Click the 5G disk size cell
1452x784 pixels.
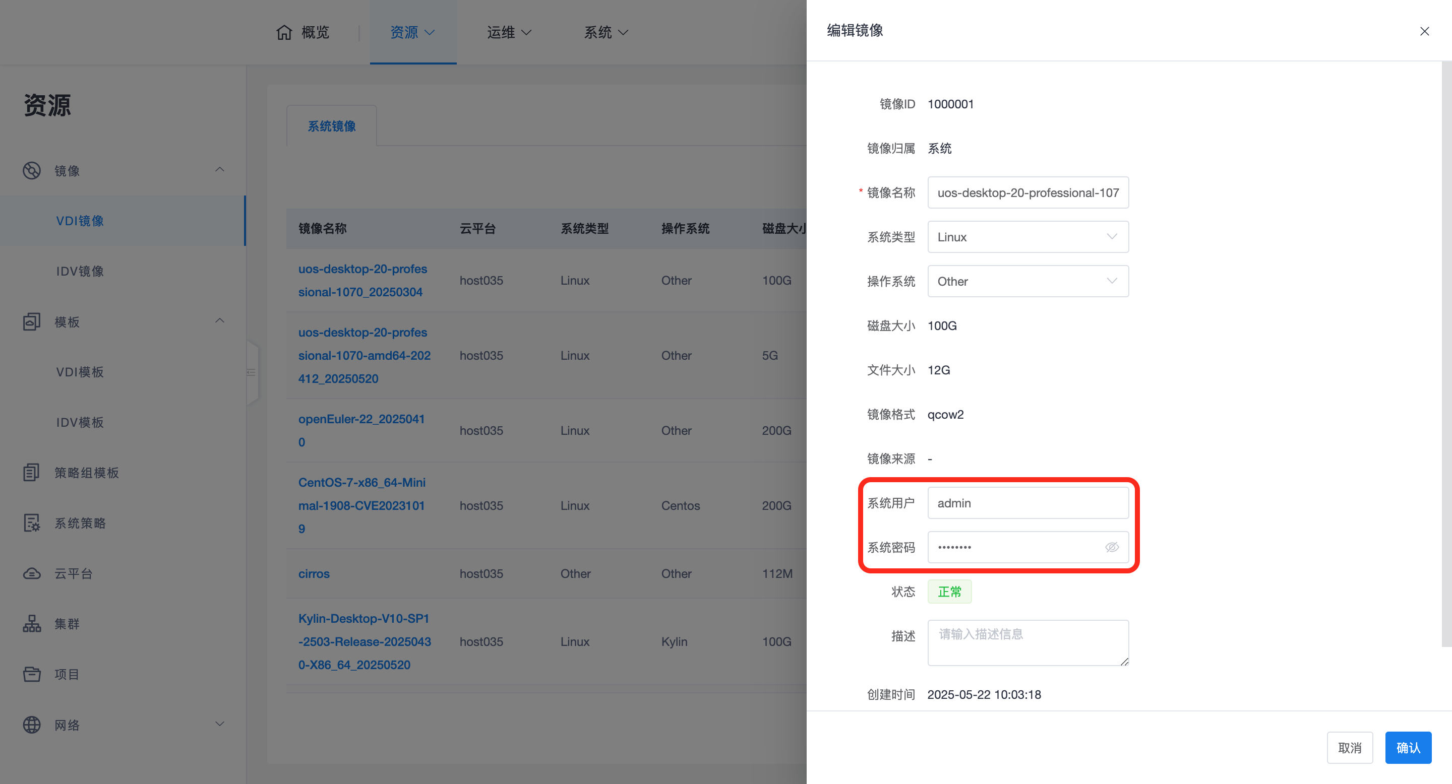click(x=770, y=355)
